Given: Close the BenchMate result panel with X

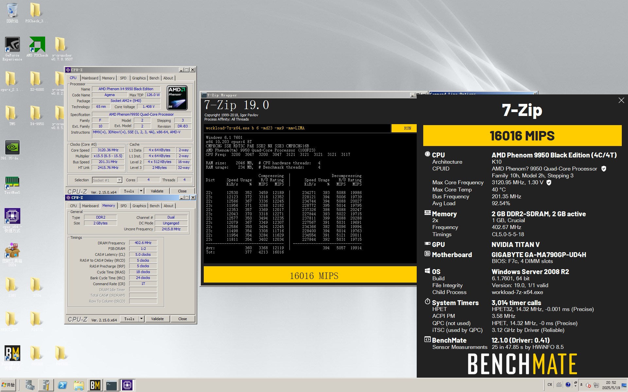Looking at the screenshot, I should pos(621,101).
